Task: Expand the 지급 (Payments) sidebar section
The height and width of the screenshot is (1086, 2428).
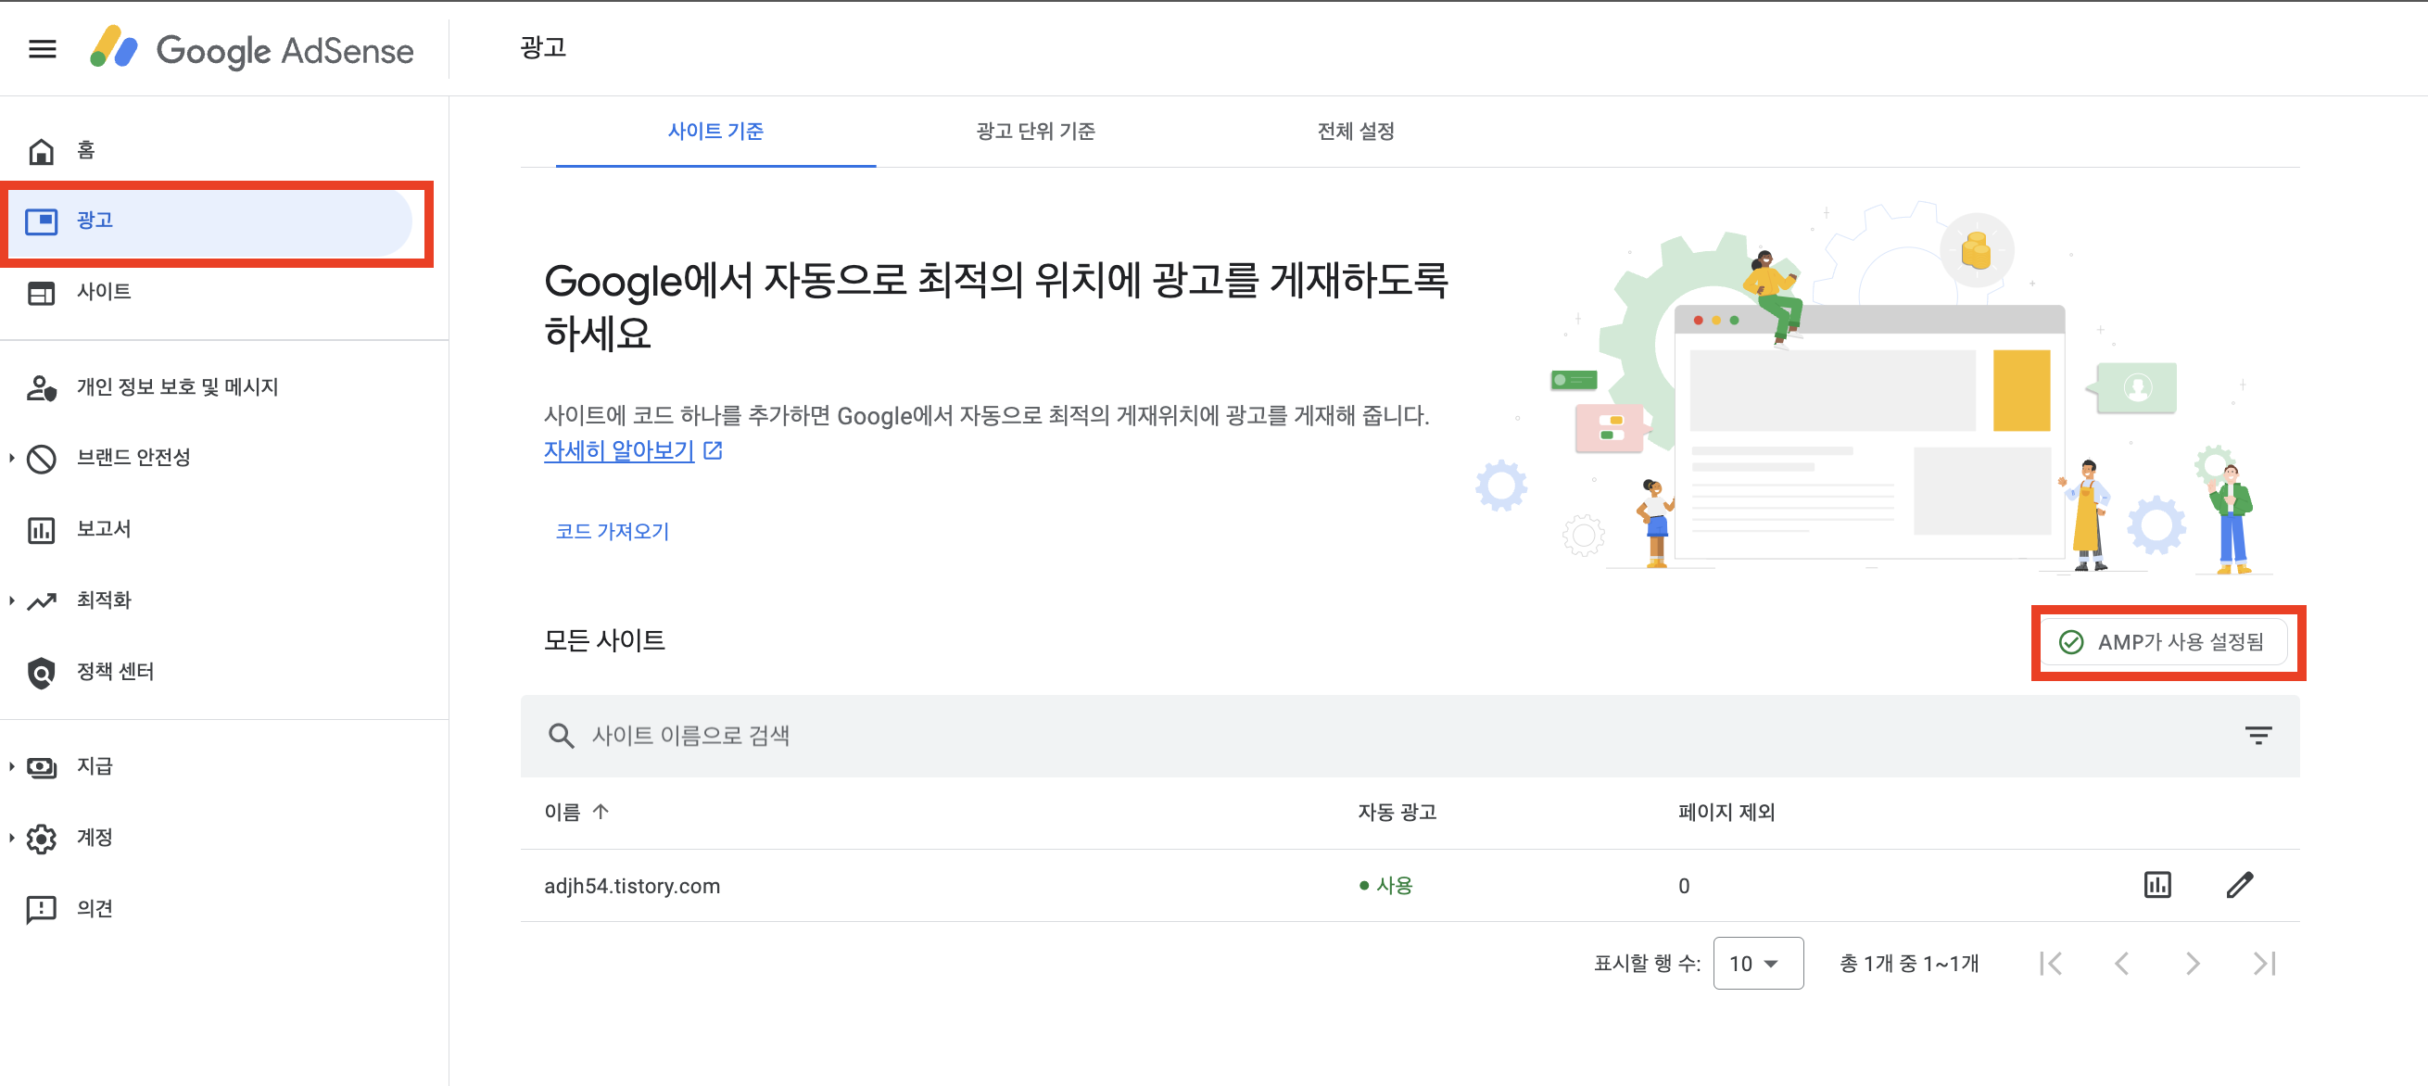Action: (95, 766)
